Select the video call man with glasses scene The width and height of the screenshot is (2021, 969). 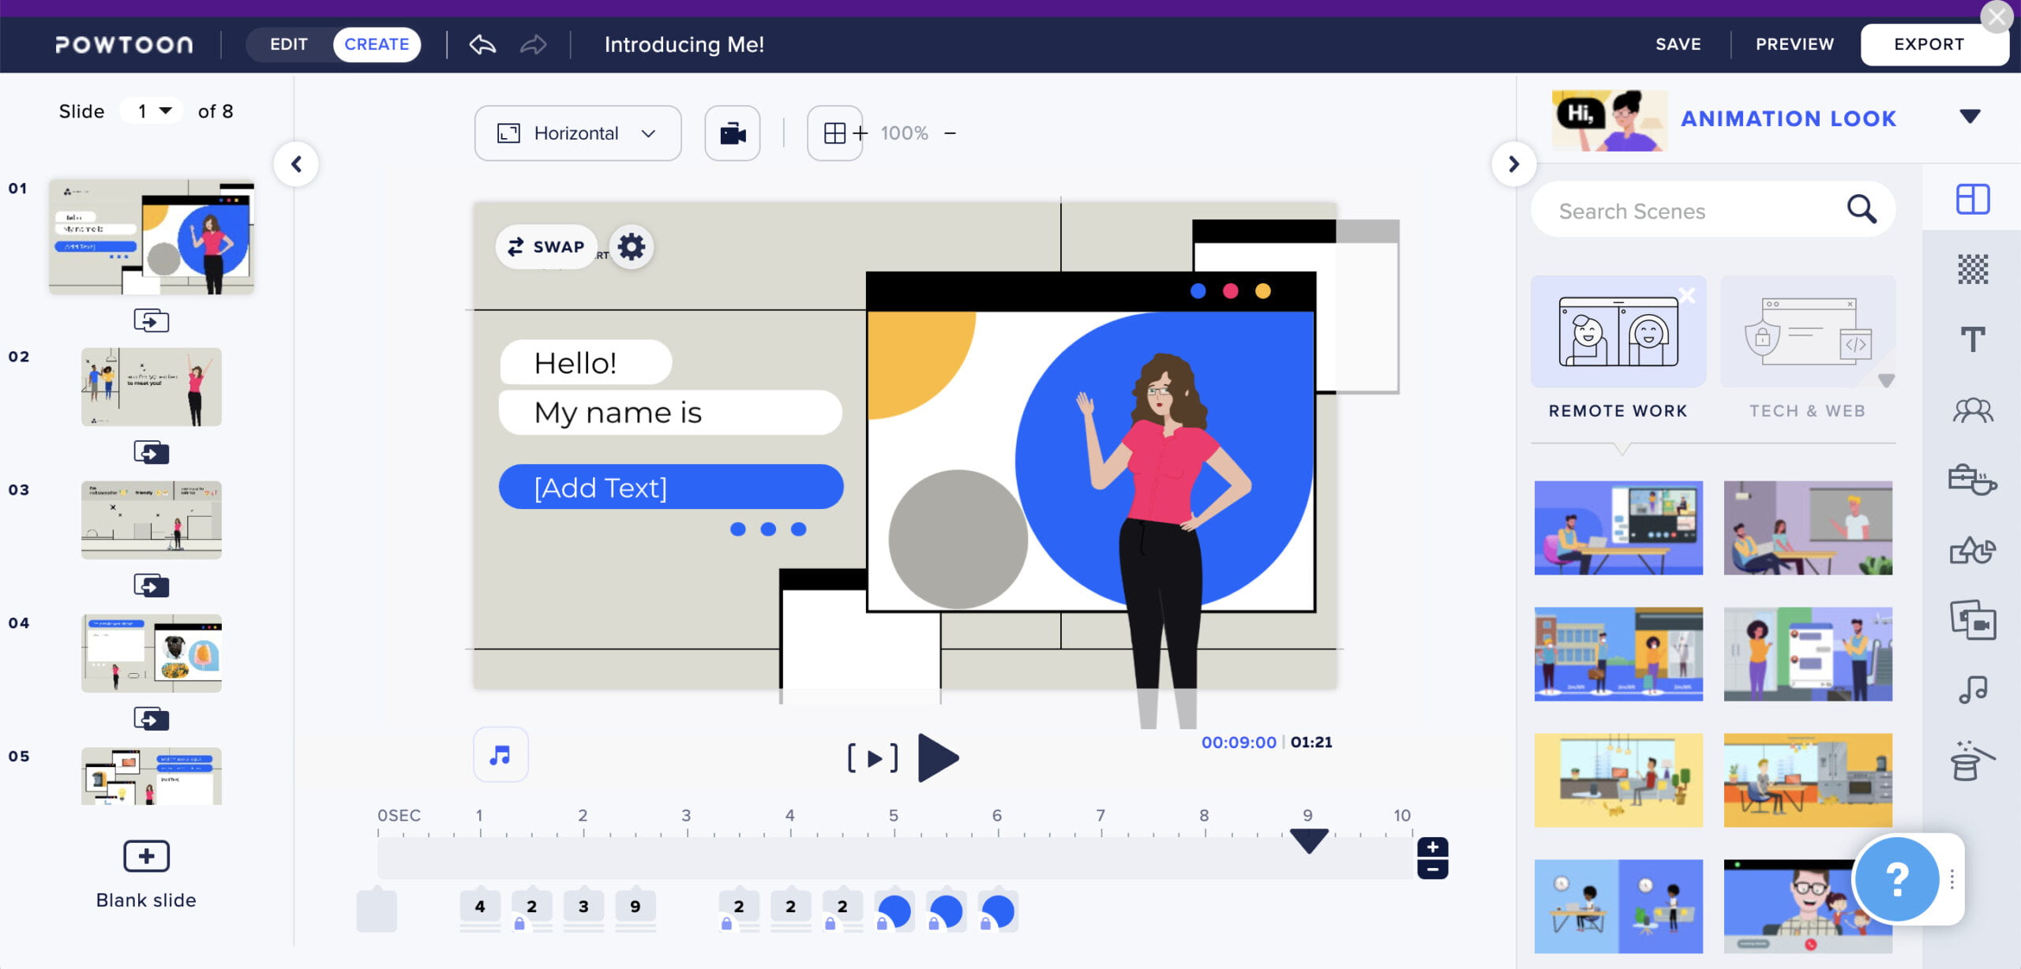[x=1807, y=906]
